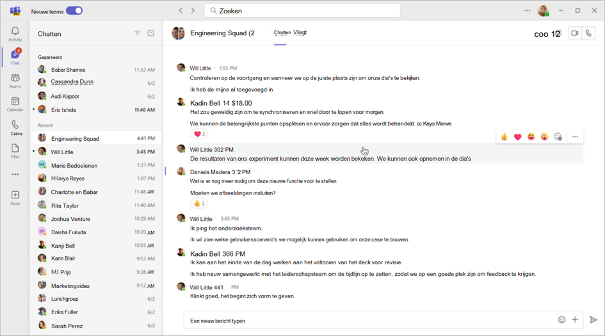
Task: Start an audio call using phone icon
Action: [x=588, y=33]
